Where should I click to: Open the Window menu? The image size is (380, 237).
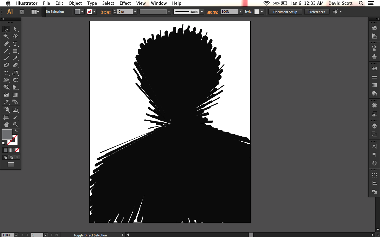tap(159, 3)
